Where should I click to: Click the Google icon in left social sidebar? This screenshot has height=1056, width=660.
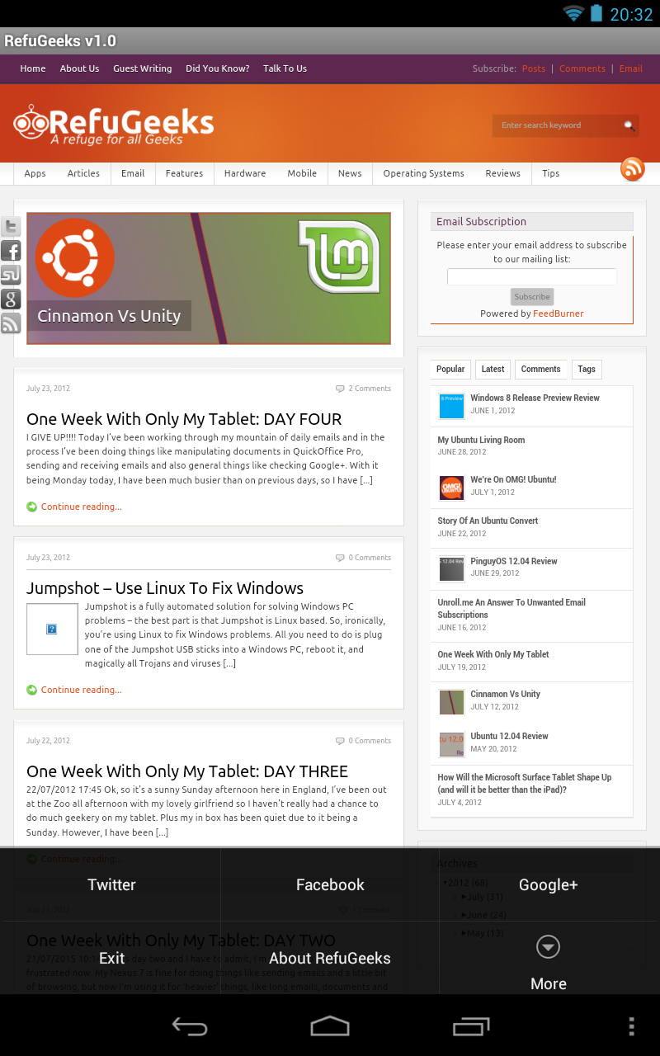tap(10, 299)
